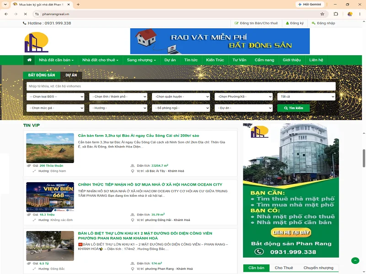Open BÁN LÔ BIỆT THỰ LỚN KHU K1 listing
The image size is (366, 274).
(145, 236)
